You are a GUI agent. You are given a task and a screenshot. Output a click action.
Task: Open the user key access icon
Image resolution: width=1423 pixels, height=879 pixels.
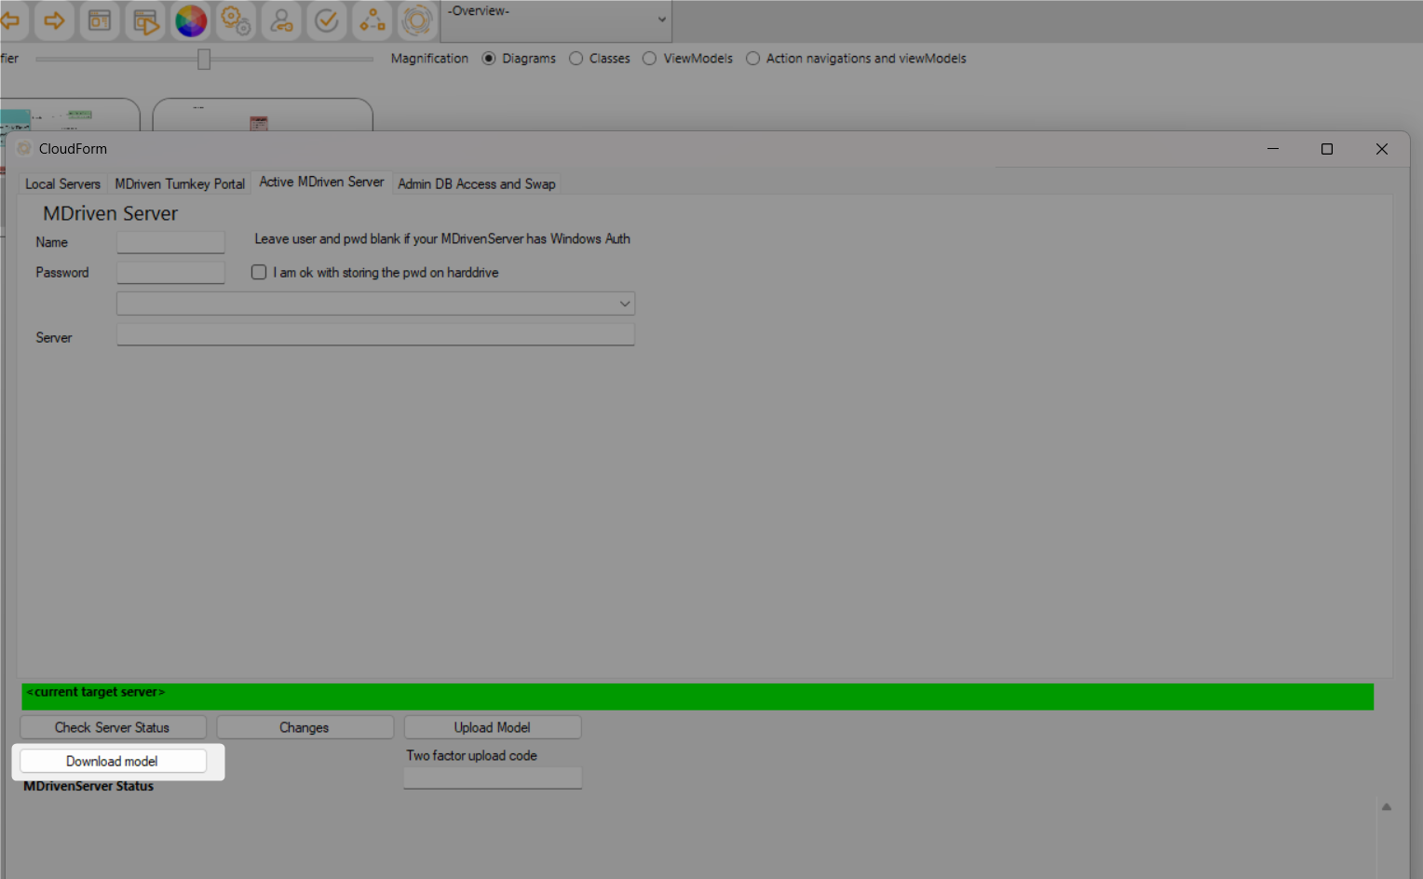point(281,20)
